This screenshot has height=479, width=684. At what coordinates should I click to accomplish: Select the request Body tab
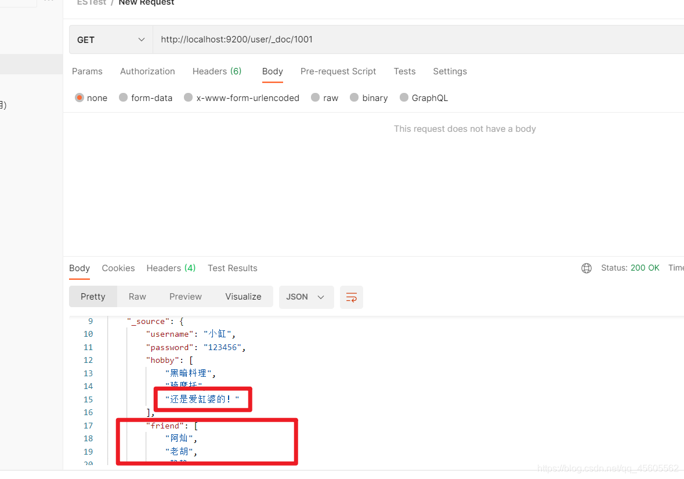(273, 71)
